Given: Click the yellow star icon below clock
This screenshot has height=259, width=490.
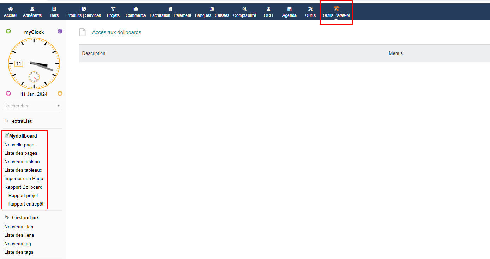Looking at the screenshot, I should point(60,94).
